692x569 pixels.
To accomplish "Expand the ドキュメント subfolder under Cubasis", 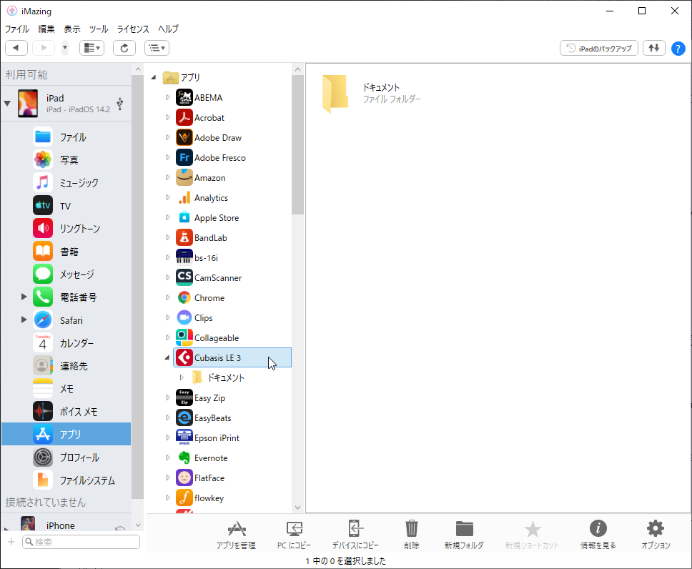I will (182, 377).
